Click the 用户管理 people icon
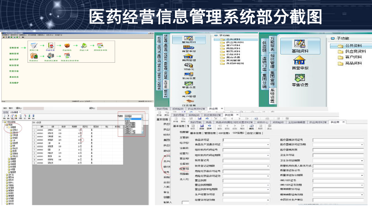The width and height of the screenshot is (372, 209). tap(189, 92)
